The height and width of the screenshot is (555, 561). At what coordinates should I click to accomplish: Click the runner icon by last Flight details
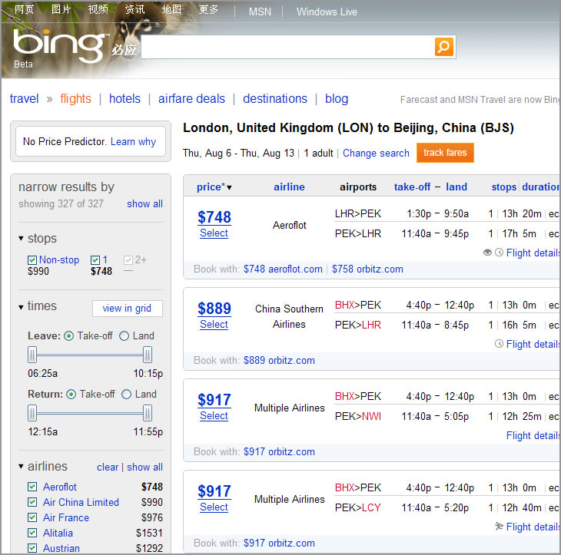click(499, 527)
